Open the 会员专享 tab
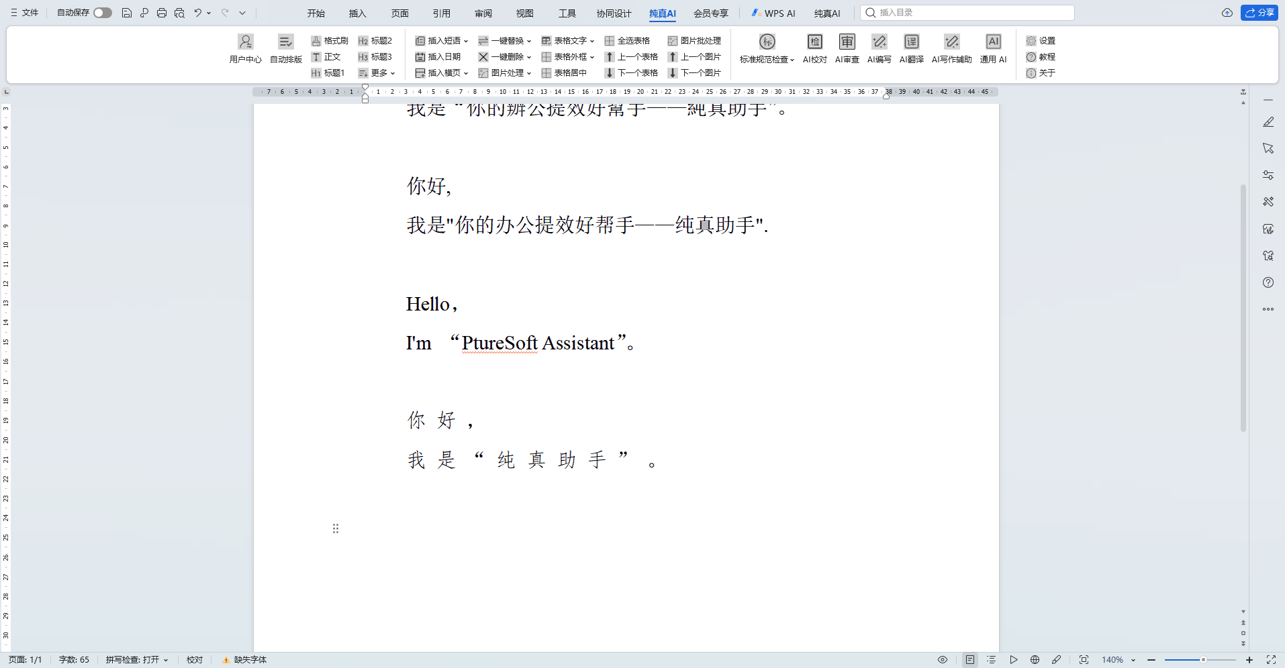The height and width of the screenshot is (668, 1285). (711, 13)
